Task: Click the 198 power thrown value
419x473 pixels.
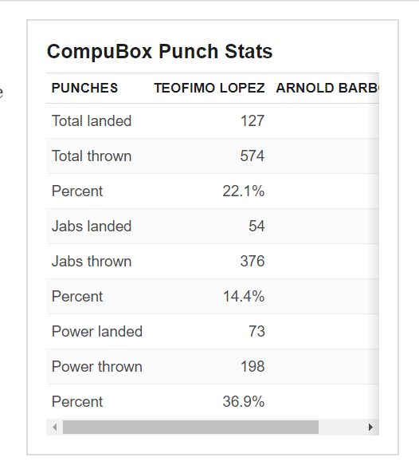Action: point(253,366)
